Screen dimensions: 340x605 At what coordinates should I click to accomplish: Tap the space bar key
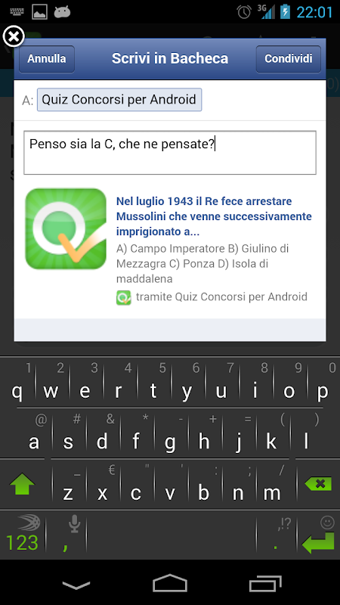(171, 535)
